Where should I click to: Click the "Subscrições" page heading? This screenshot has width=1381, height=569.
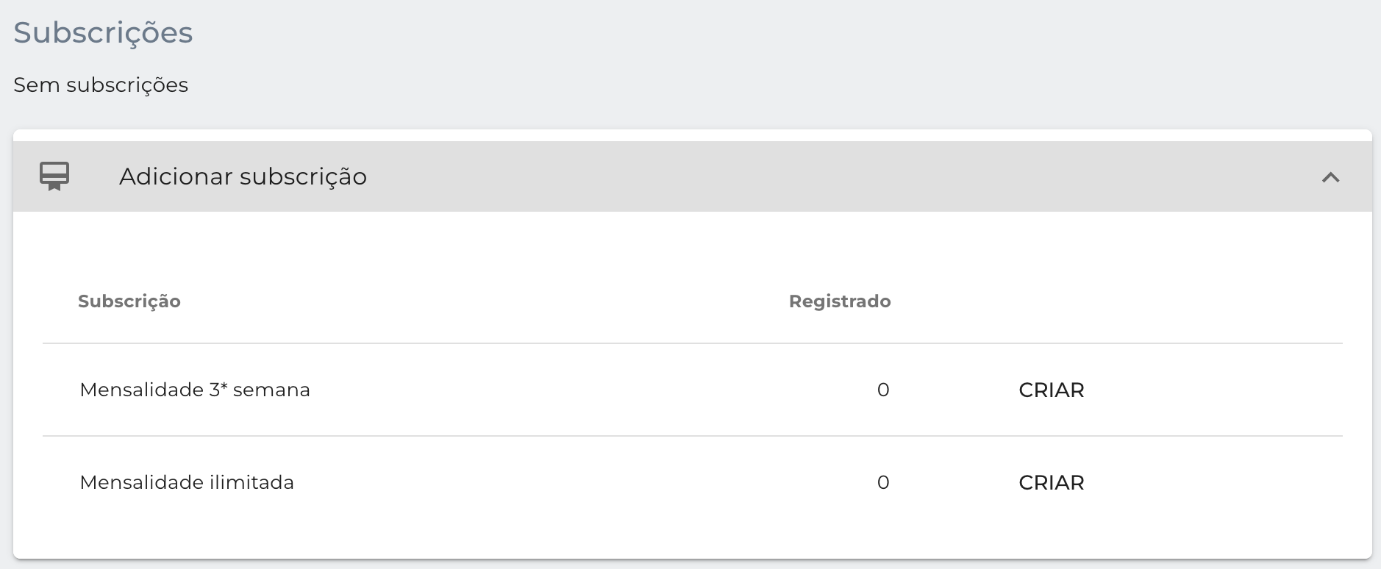click(x=103, y=33)
